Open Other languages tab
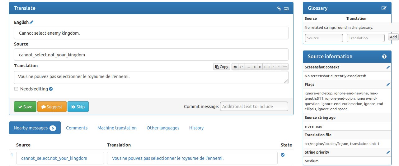 tap(163, 128)
